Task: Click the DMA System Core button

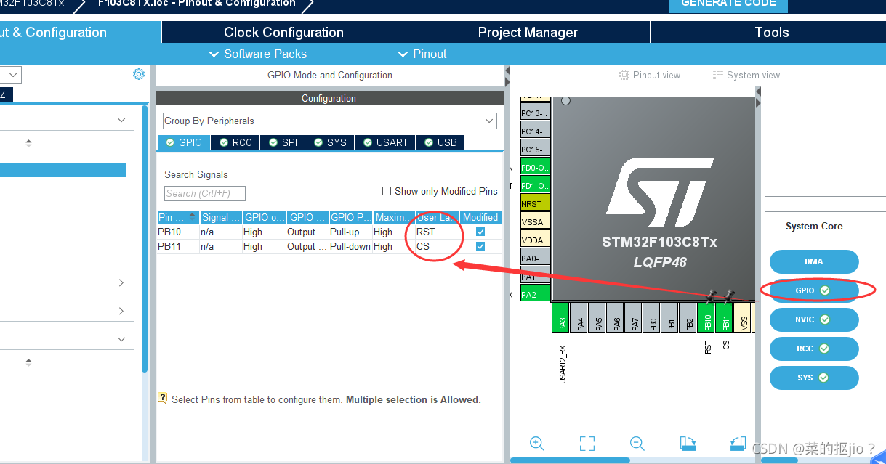Action: pyautogui.click(x=814, y=261)
